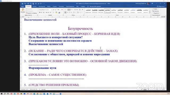Toggle Bold (Ж) formatting
Image resolution: width=170 pixels, height=95 pixels.
(x=40, y=12)
